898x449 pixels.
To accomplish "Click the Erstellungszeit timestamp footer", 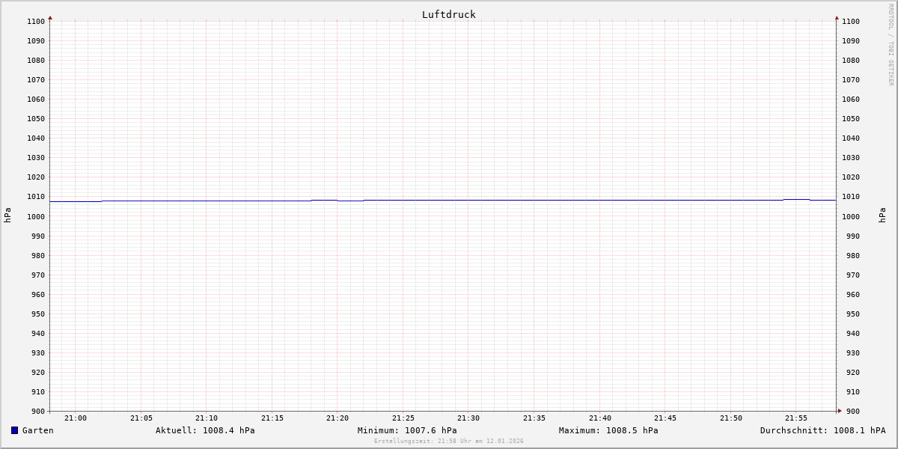I will 448,442.
